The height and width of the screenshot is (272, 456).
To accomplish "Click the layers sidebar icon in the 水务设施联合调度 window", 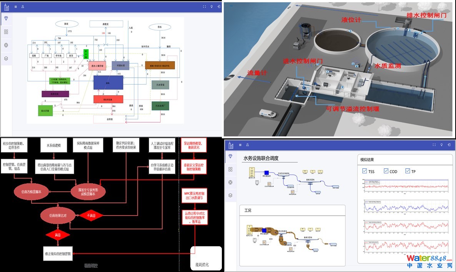I will coord(230,195).
